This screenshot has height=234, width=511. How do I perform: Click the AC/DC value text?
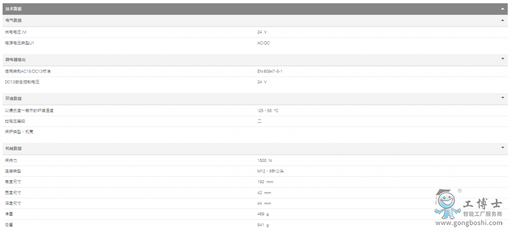[263, 43]
